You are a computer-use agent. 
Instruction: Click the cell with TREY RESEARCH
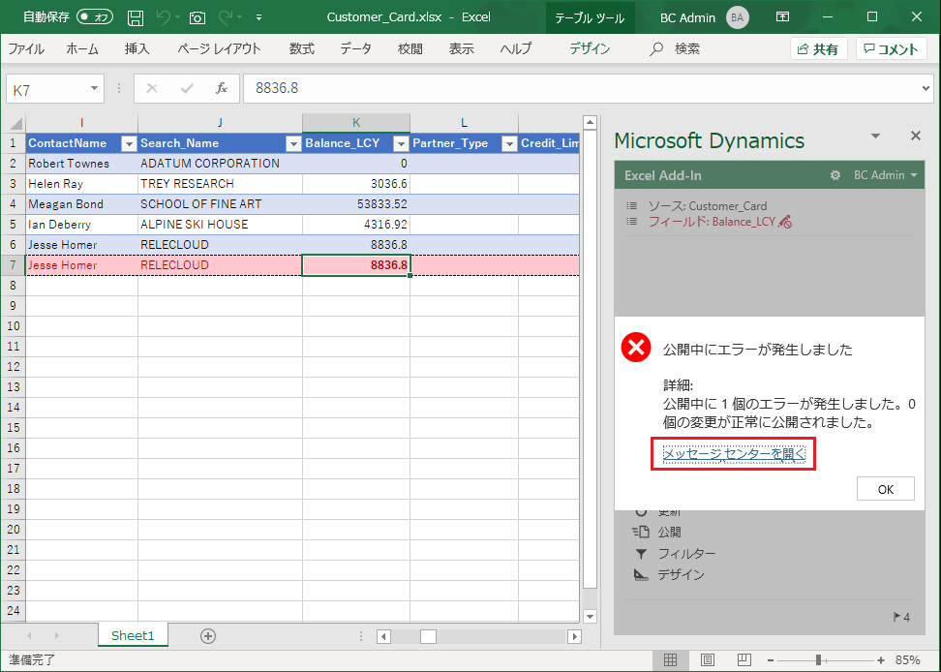point(221,184)
